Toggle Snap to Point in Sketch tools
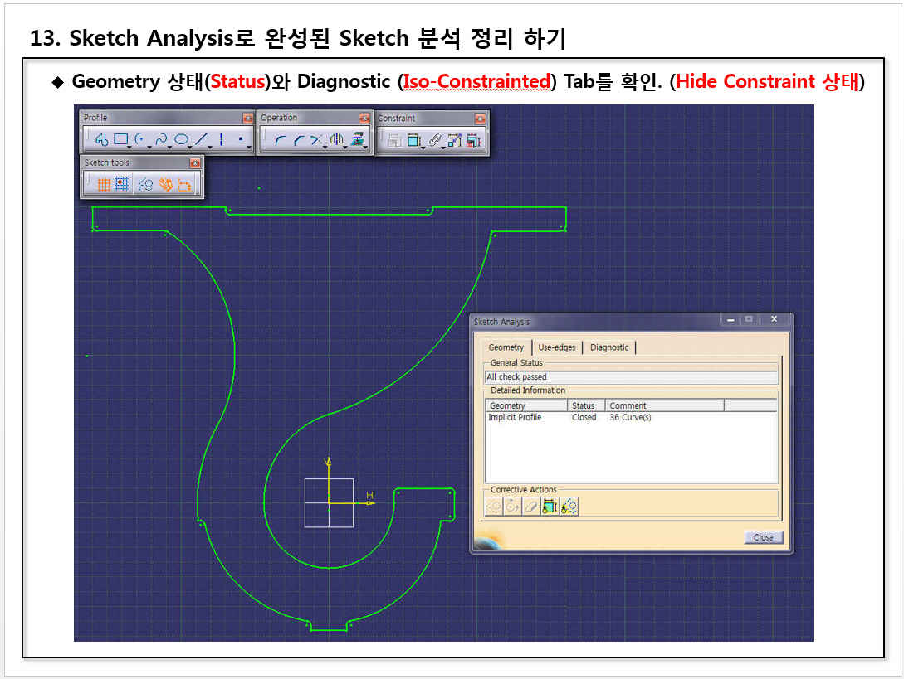The image size is (904, 679). click(x=122, y=185)
